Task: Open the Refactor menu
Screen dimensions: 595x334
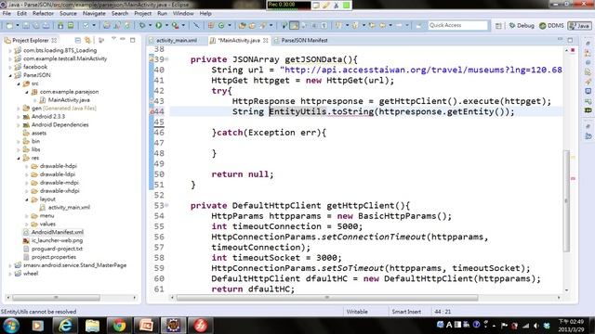Action: [43, 13]
